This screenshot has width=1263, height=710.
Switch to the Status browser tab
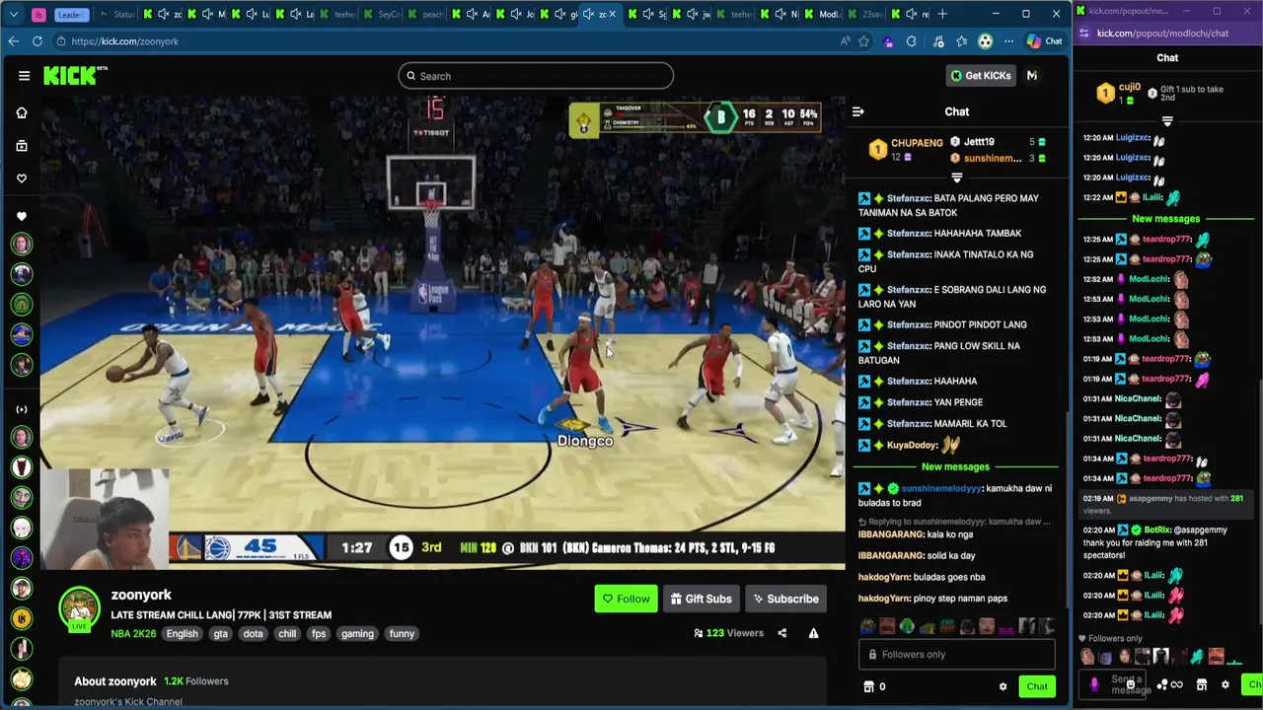click(x=119, y=14)
